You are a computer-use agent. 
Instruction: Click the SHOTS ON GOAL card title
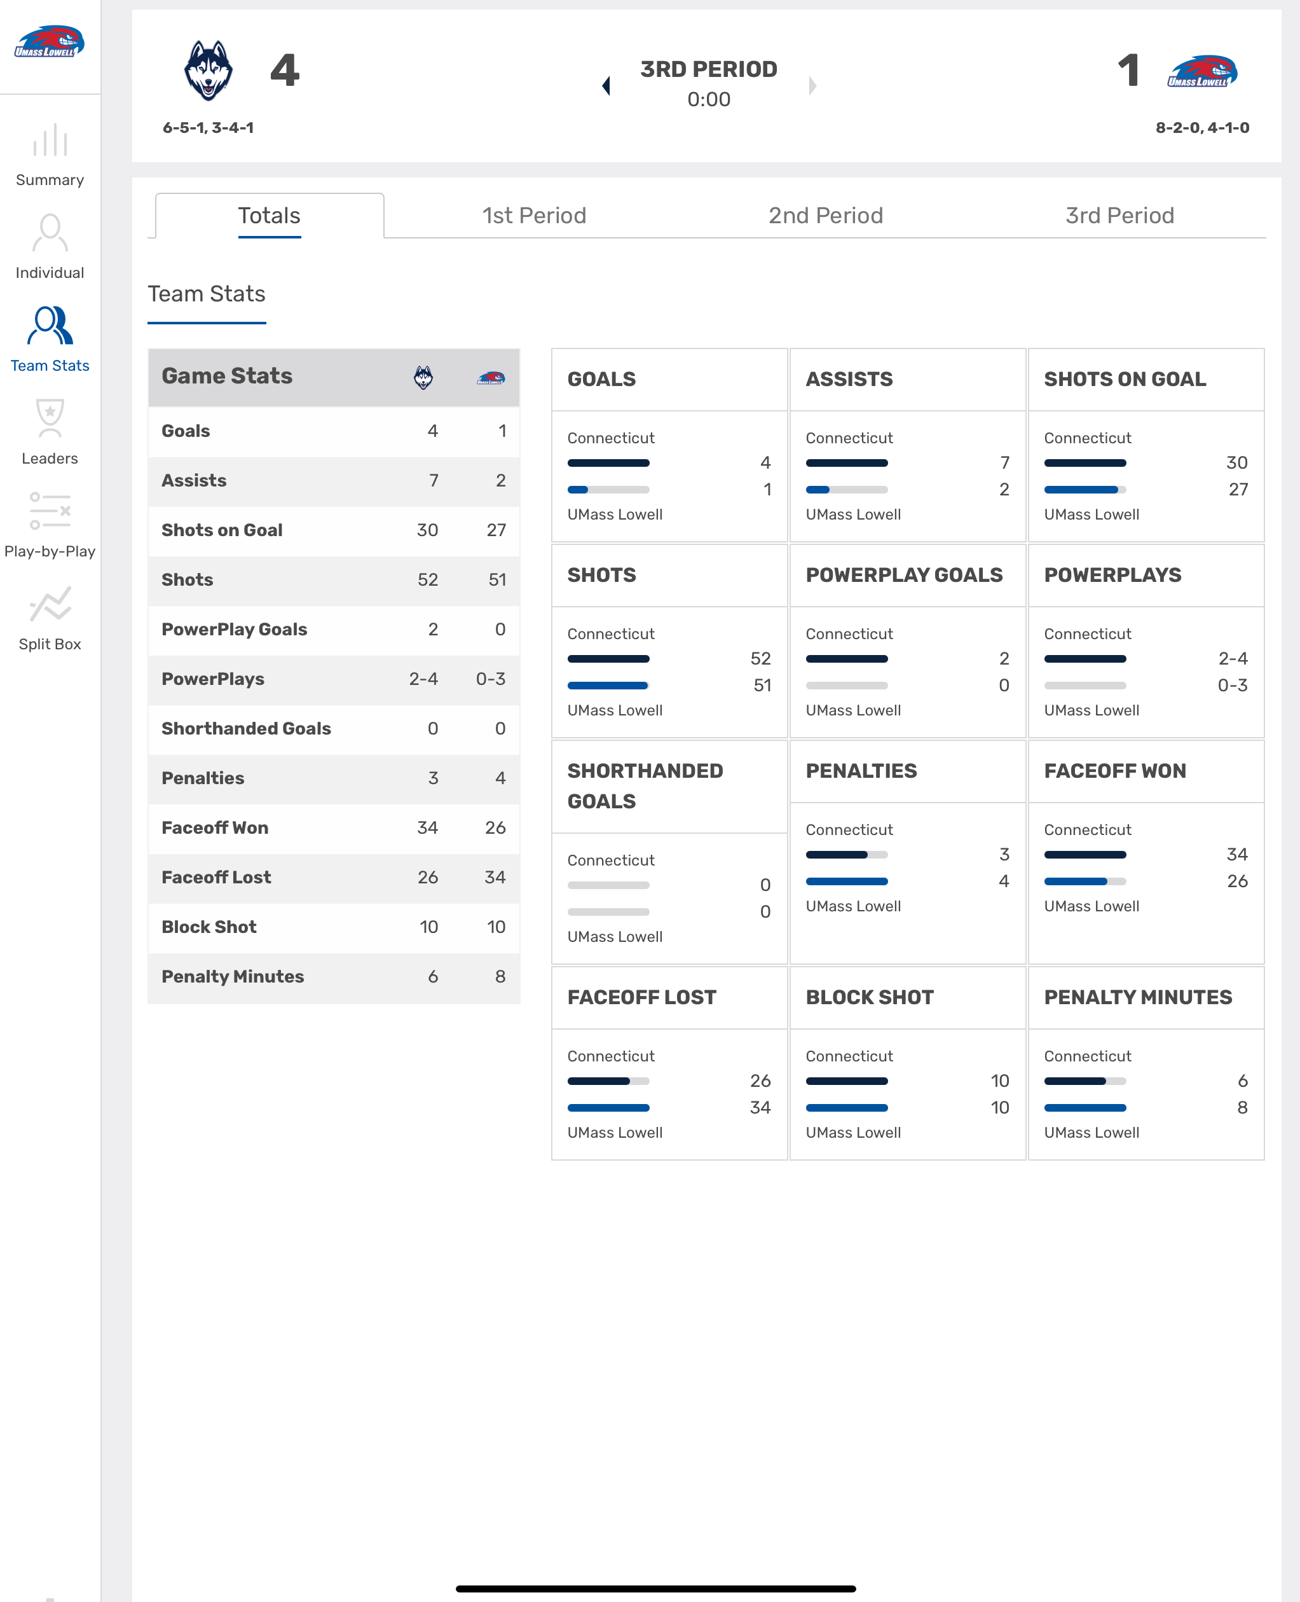tap(1125, 379)
